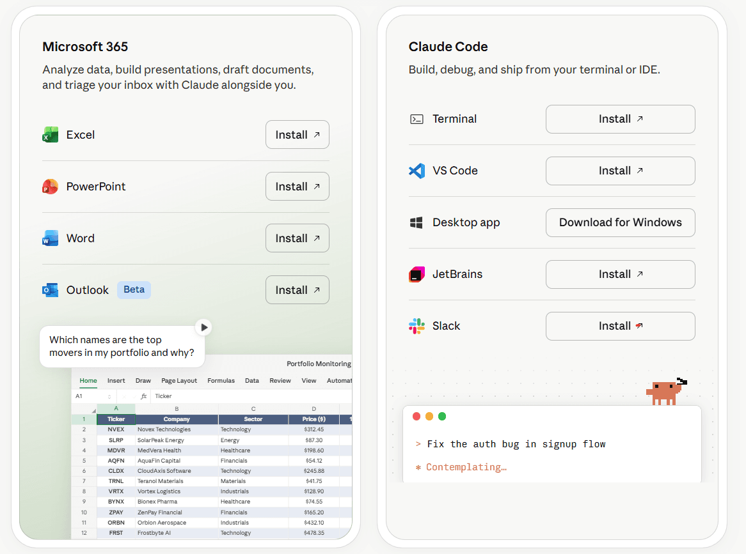
Task: Open the Insert tab in spreadsheet preview
Action: [116, 381]
